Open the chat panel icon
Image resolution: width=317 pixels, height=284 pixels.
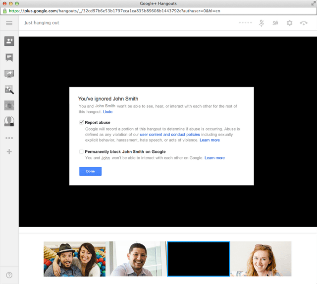(x=9, y=57)
